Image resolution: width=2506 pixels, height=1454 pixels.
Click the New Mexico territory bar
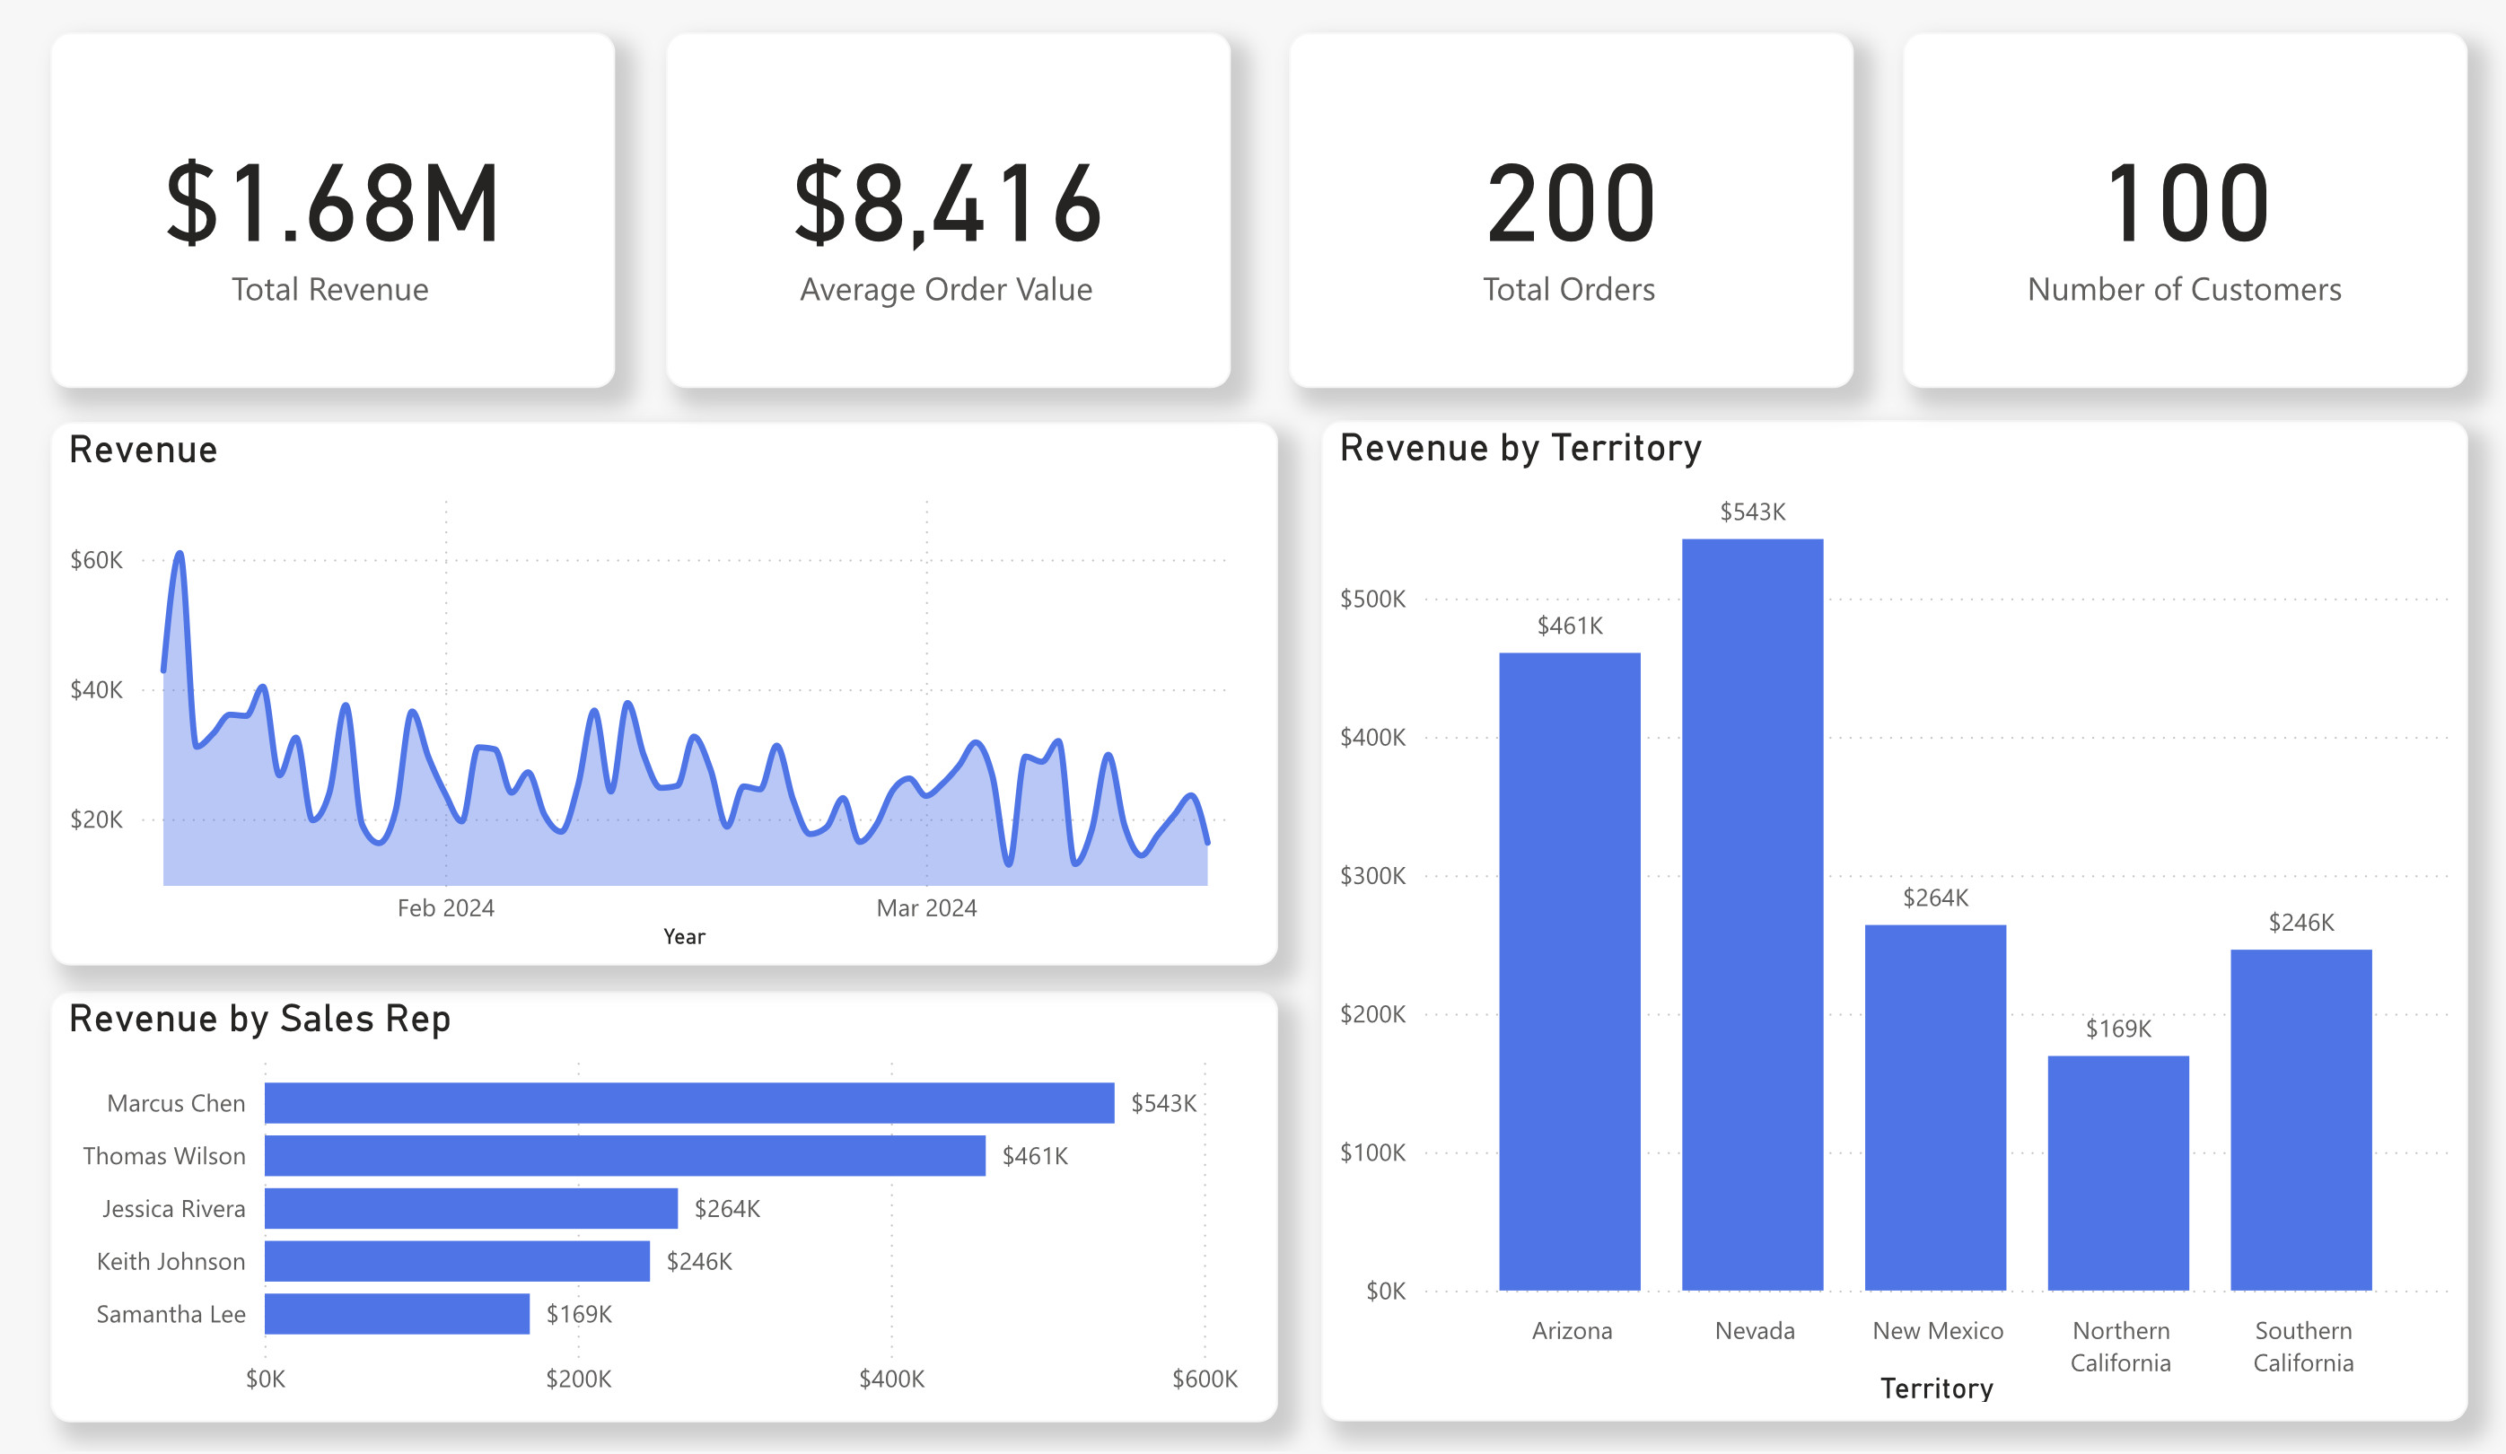[x=1935, y=1108]
